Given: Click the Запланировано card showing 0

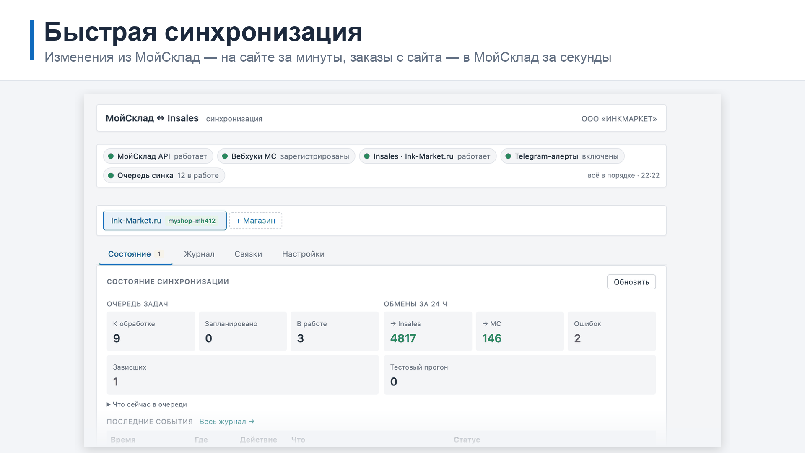Looking at the screenshot, I should [x=243, y=331].
